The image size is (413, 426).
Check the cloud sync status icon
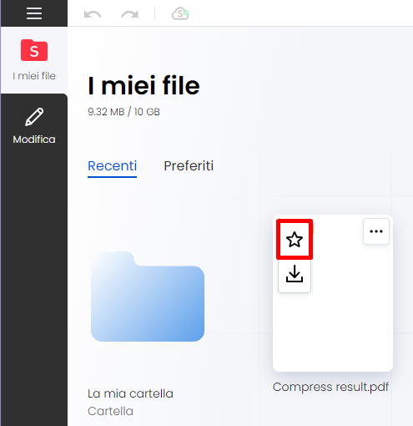click(x=180, y=13)
